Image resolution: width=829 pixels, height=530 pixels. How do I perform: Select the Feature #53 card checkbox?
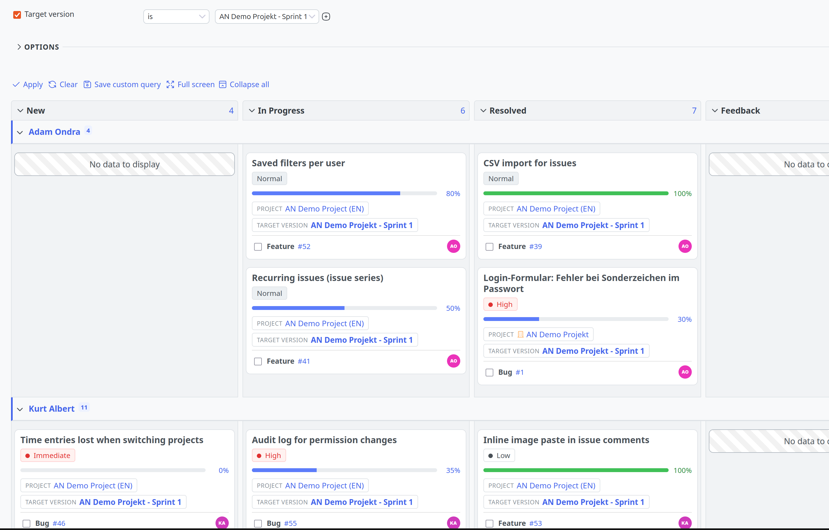click(489, 523)
